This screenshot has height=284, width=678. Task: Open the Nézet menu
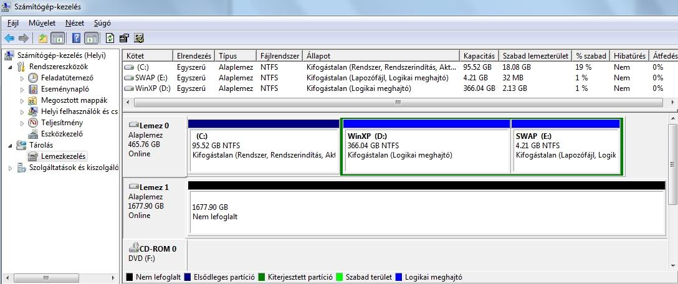[75, 23]
